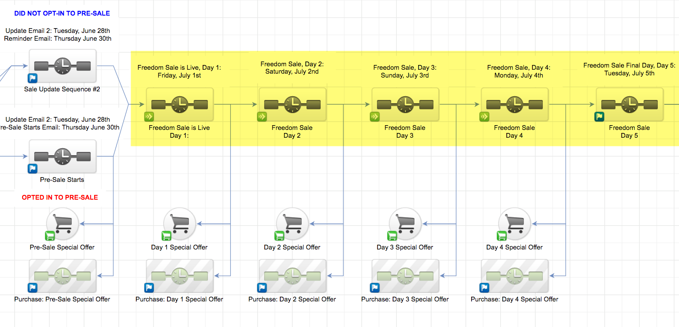Open Purchase: Day 3 Special Offer sequence
Screen dimensions: 679x327
pos(405,276)
